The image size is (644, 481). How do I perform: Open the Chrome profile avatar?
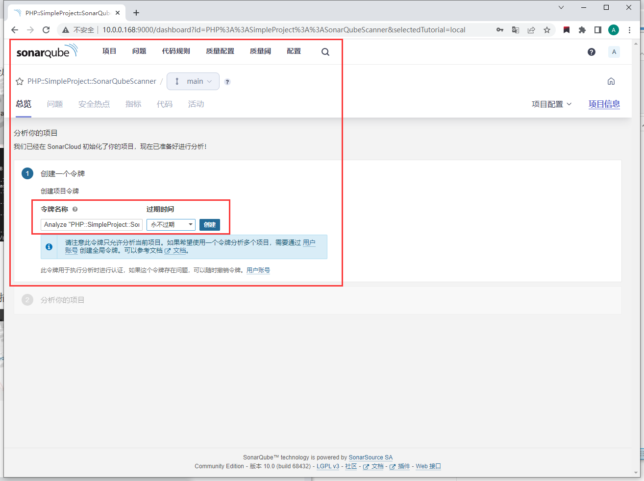pyautogui.click(x=614, y=30)
